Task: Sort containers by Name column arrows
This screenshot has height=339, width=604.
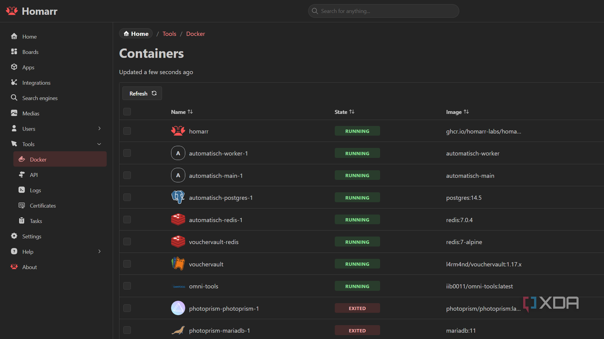Action: pyautogui.click(x=190, y=112)
